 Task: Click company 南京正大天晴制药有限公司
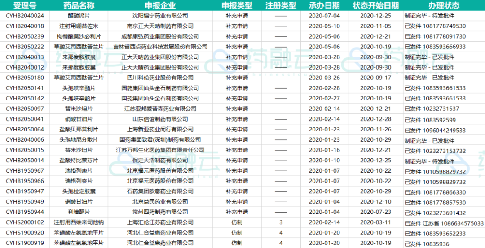click(x=160, y=26)
